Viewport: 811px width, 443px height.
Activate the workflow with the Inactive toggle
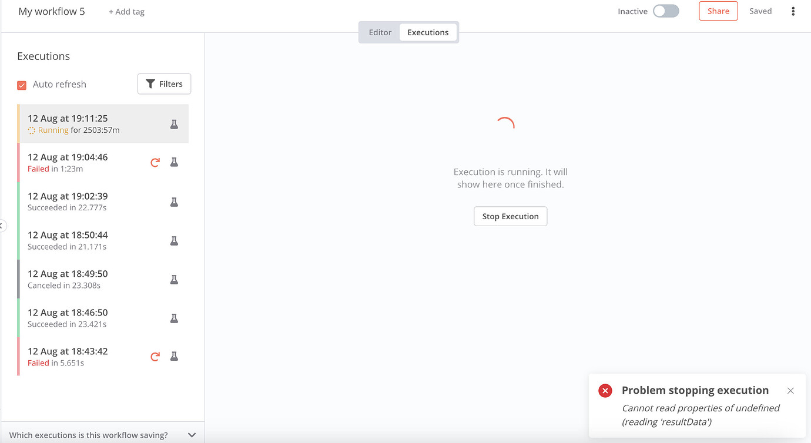click(666, 11)
